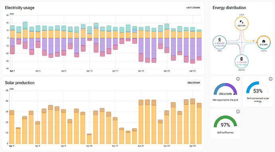Select the Solar panel icon in distribution
275x152 pixels.
click(x=242, y=22)
